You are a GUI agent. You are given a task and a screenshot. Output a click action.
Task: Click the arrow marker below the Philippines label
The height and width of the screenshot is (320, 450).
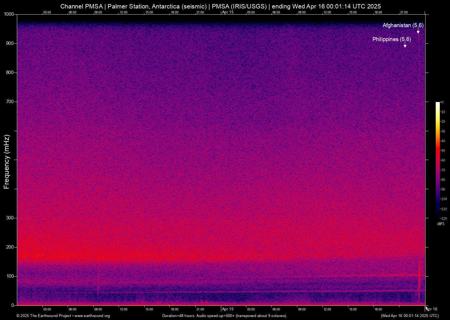(x=405, y=46)
